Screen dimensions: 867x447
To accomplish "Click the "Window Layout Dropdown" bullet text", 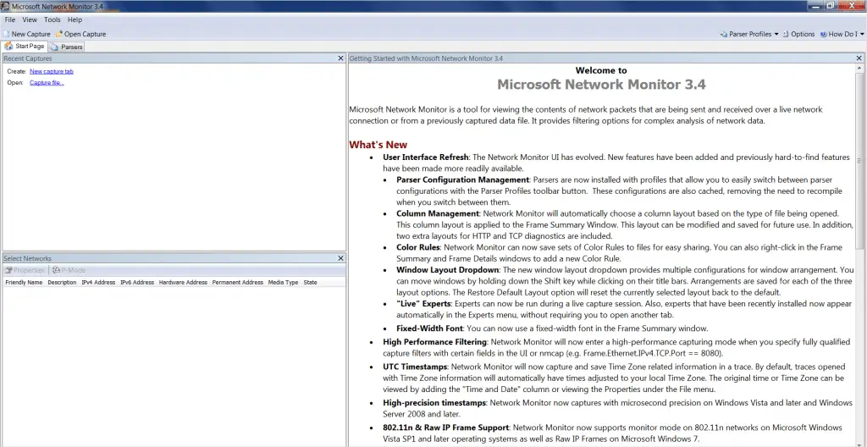I will pos(447,270).
